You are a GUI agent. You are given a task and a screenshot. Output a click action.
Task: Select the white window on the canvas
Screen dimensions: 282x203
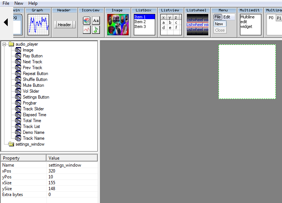[247, 72]
